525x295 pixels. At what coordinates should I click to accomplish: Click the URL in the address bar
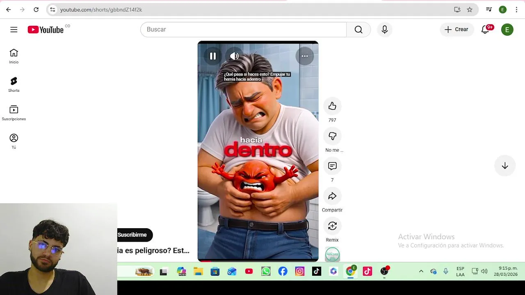(101, 9)
